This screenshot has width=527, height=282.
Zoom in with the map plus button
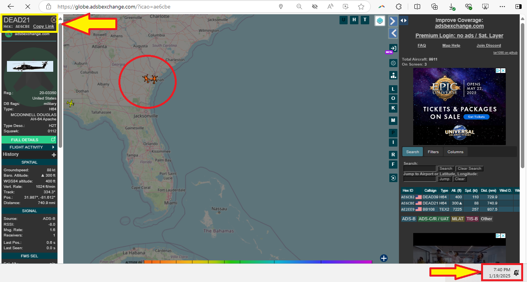click(x=383, y=258)
